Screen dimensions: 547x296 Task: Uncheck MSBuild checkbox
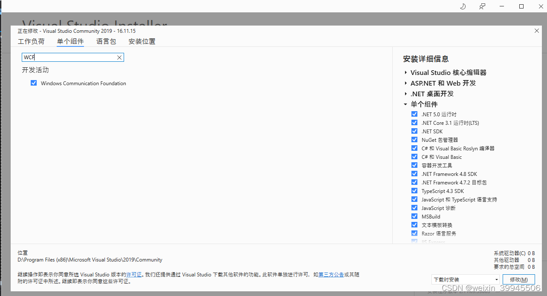click(x=414, y=216)
